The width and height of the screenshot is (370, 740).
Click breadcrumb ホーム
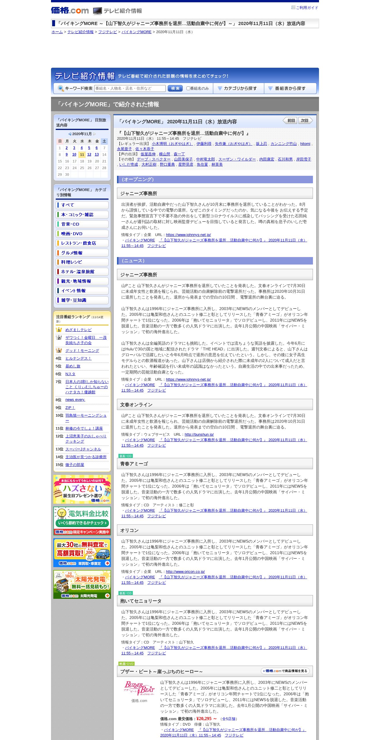(x=57, y=32)
